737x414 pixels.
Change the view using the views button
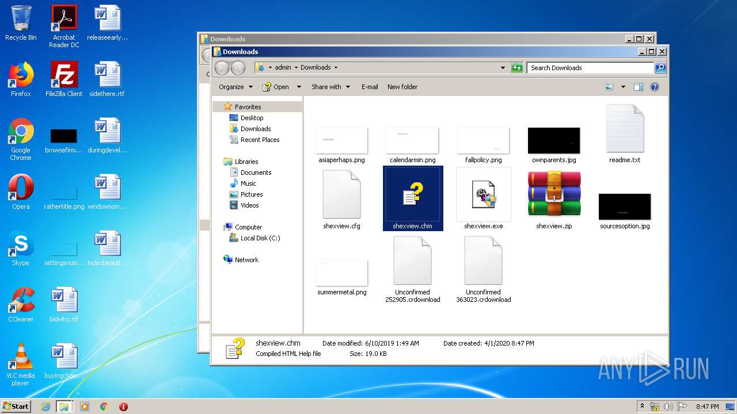609,87
